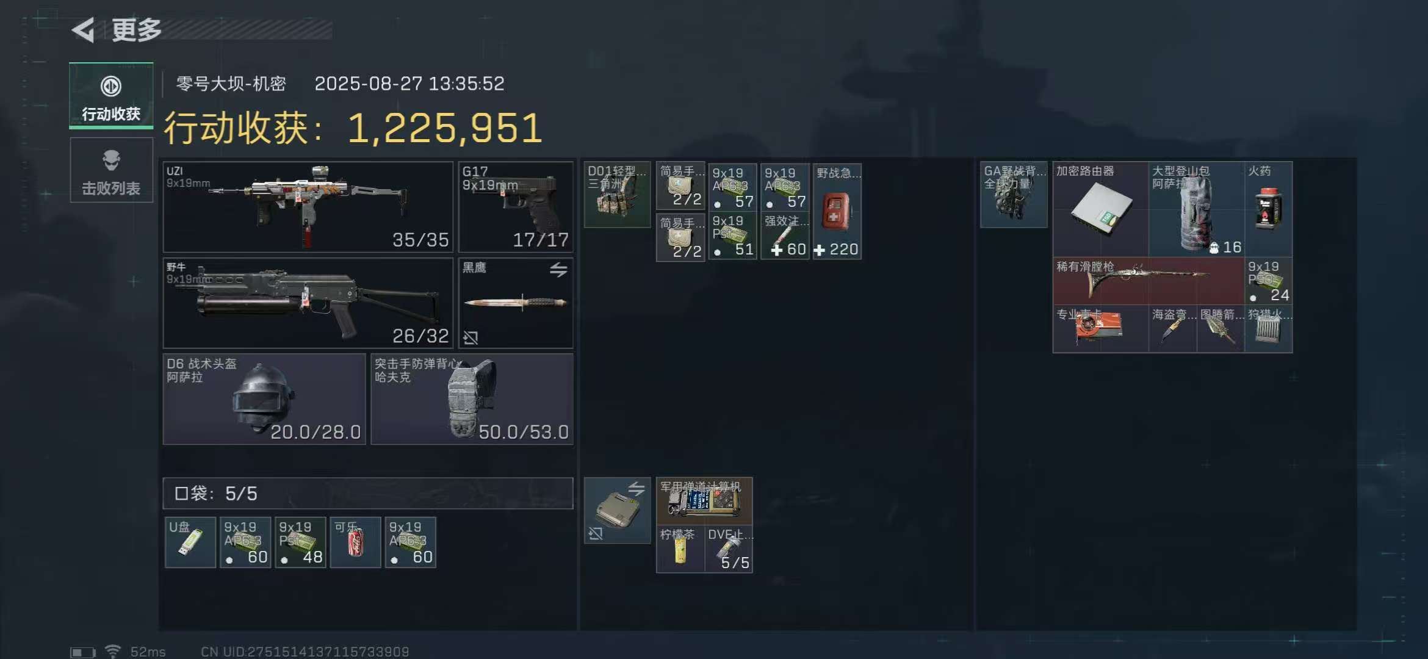
Task: Click the 稀有滑膛枪 rare musket
Action: point(1149,281)
